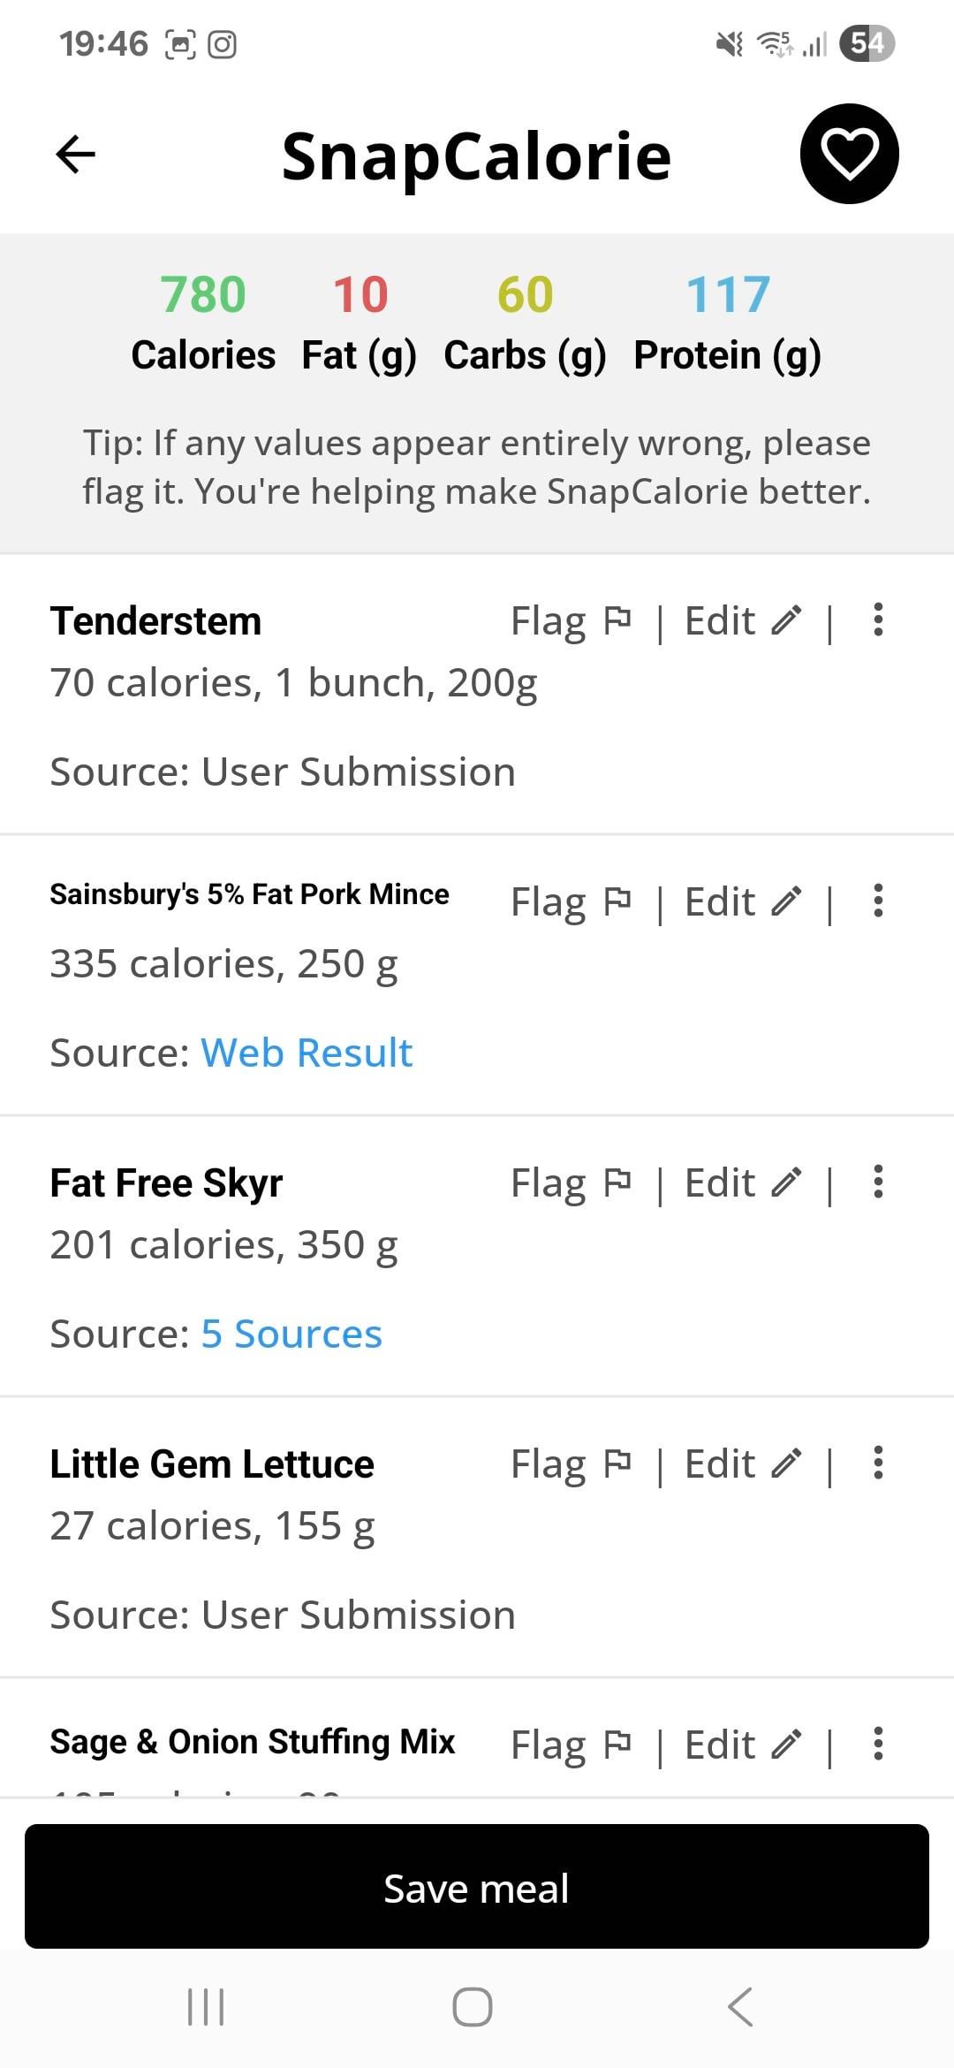The height and width of the screenshot is (2068, 954).
Task: Edit the Little Gem Lettuce entry
Action: (743, 1464)
